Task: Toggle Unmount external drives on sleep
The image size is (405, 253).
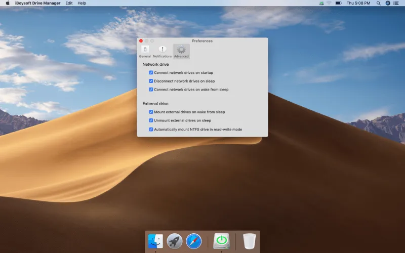Action: point(151,120)
